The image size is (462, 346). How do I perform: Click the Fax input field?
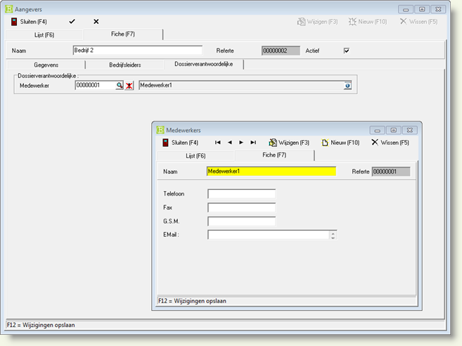click(242, 207)
